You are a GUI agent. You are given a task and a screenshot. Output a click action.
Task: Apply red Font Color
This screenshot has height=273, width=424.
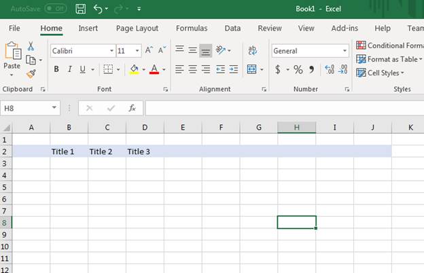tap(154, 69)
